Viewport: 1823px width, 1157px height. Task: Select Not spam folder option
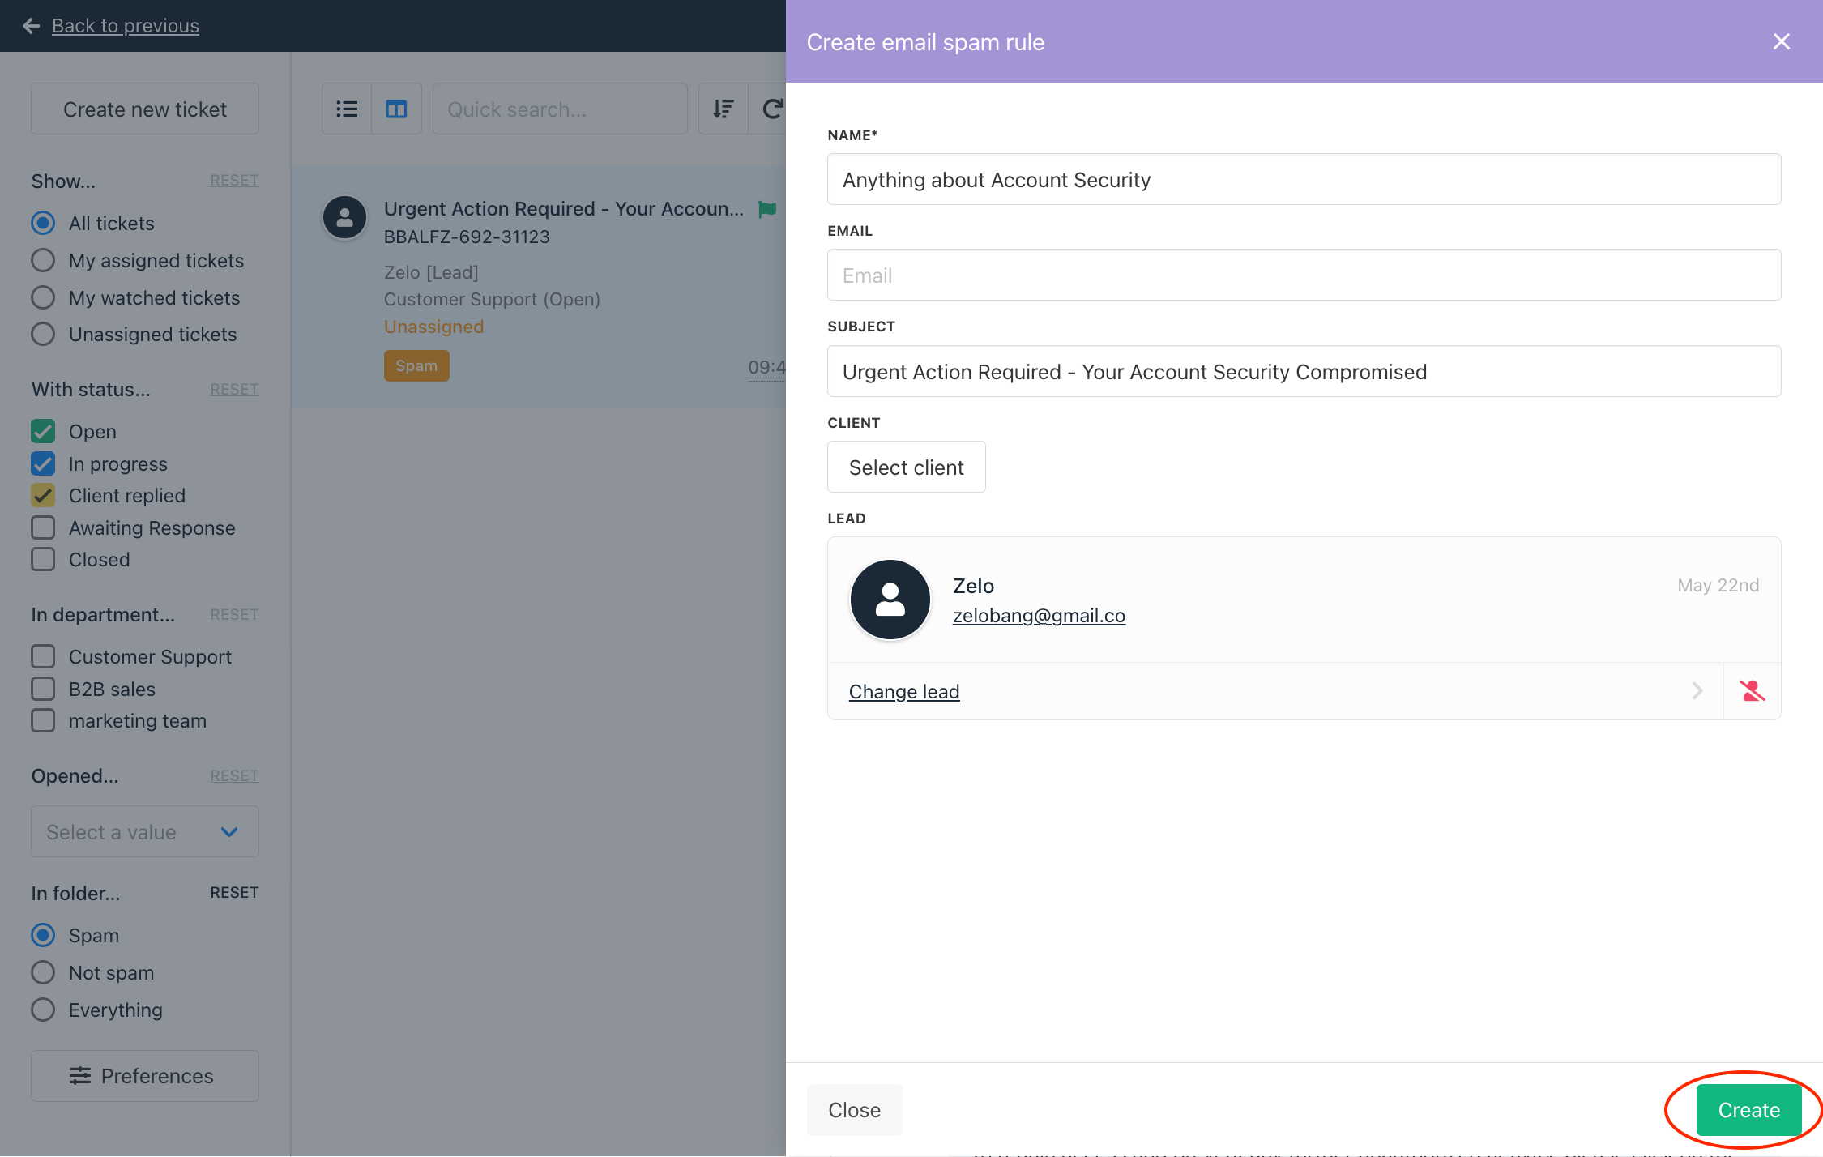click(43, 972)
